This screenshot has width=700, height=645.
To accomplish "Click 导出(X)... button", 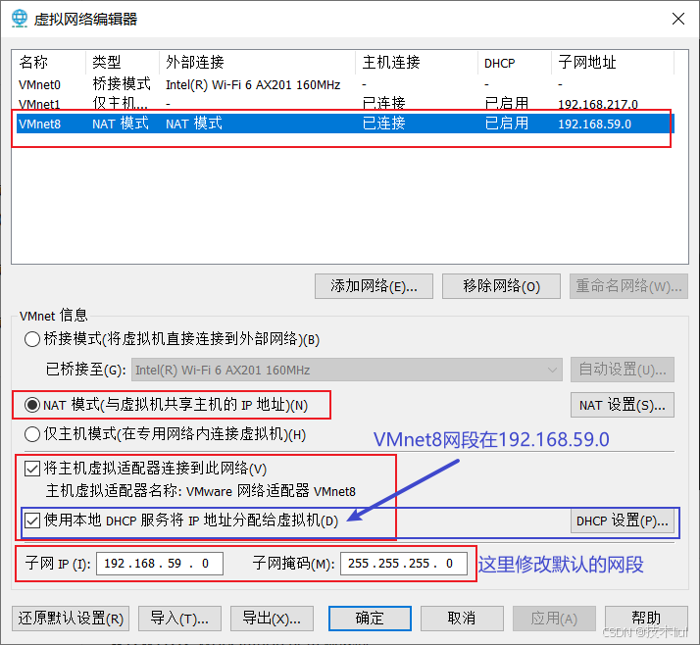I will pyautogui.click(x=272, y=619).
